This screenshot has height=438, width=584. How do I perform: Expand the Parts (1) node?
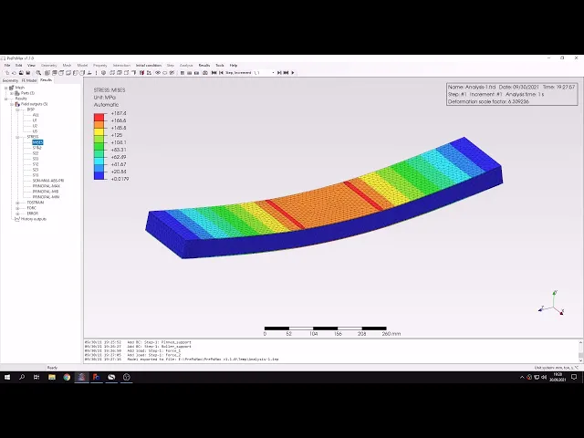pyautogui.click(x=12, y=93)
